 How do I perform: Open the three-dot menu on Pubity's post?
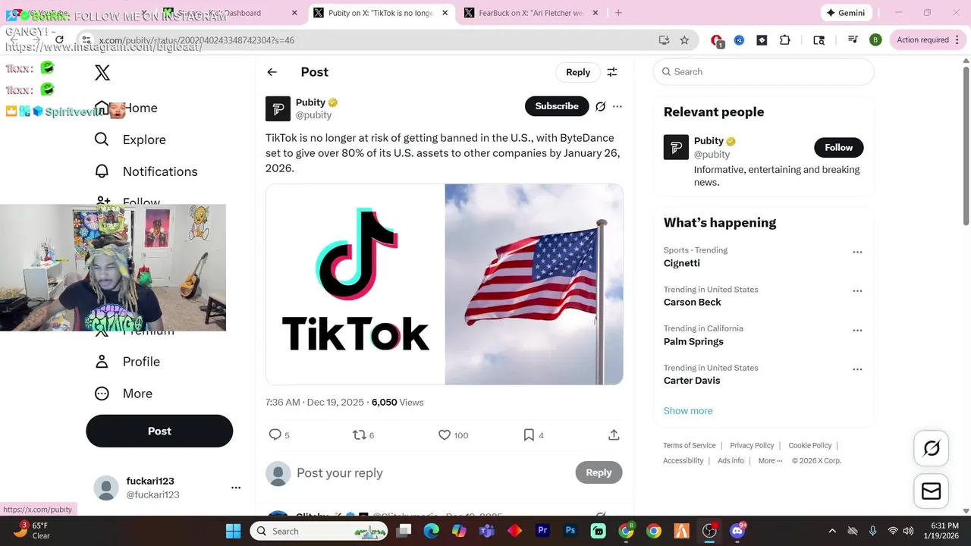coord(617,106)
